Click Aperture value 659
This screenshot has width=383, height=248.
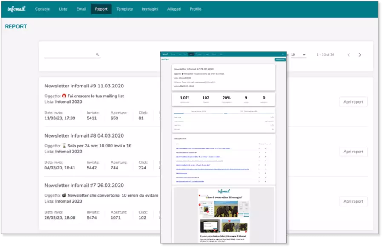(x=114, y=118)
